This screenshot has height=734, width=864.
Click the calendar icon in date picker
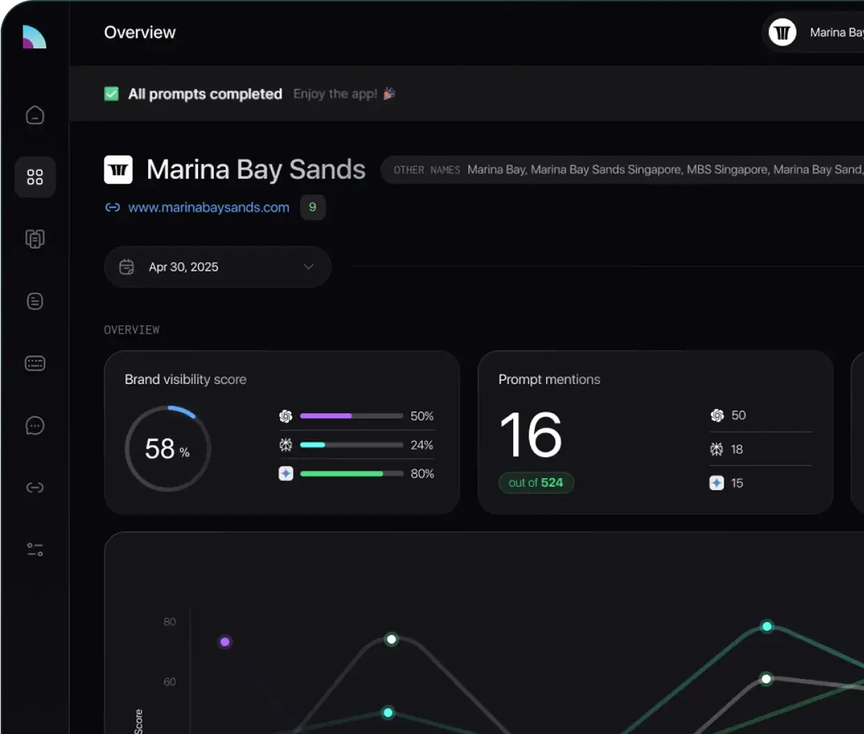coord(127,267)
